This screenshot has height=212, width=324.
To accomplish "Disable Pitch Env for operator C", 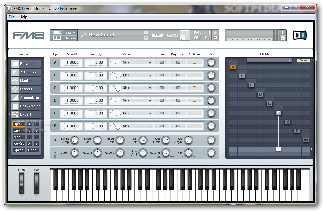I will tap(194, 88).
